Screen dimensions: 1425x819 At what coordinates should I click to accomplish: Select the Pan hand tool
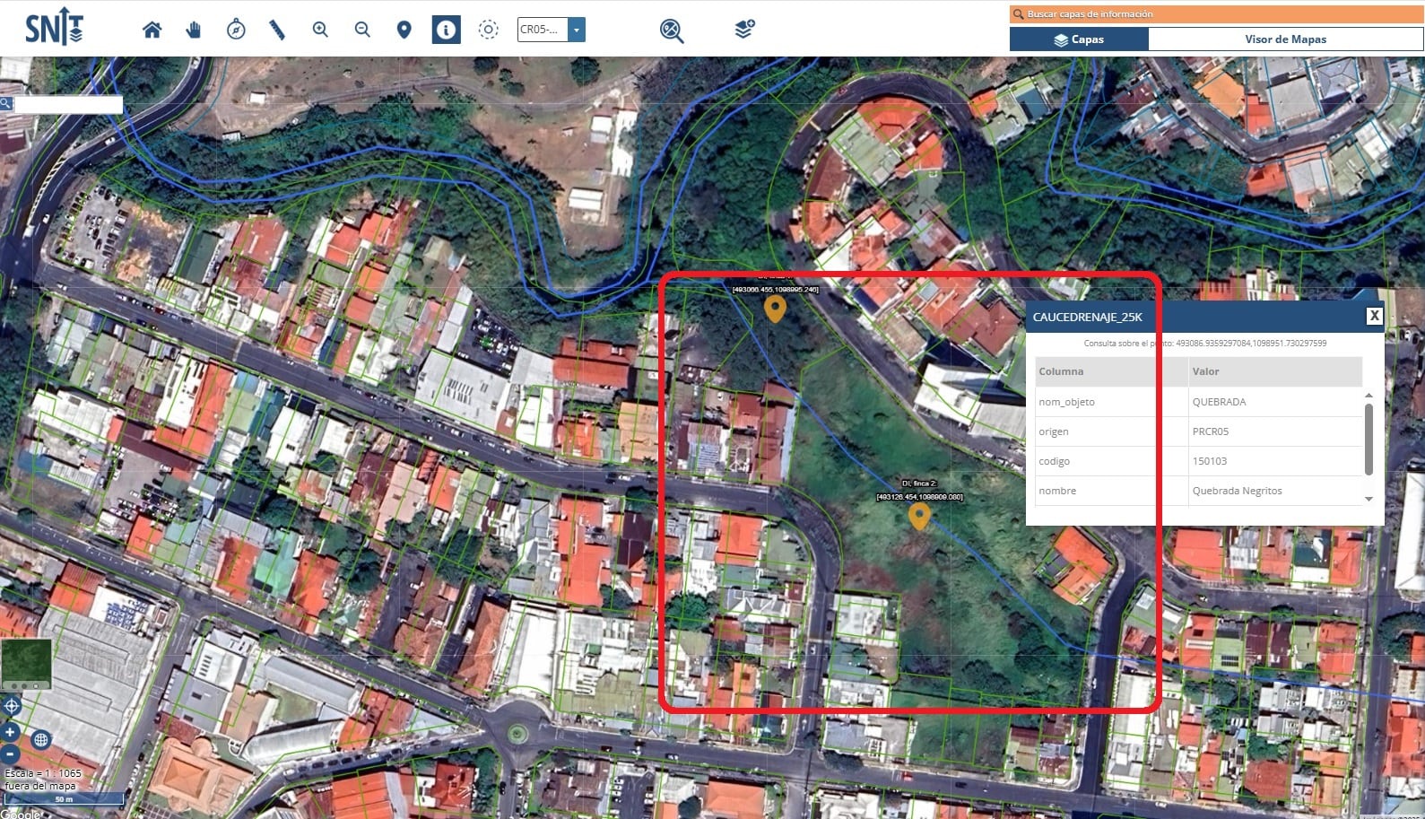[194, 30]
